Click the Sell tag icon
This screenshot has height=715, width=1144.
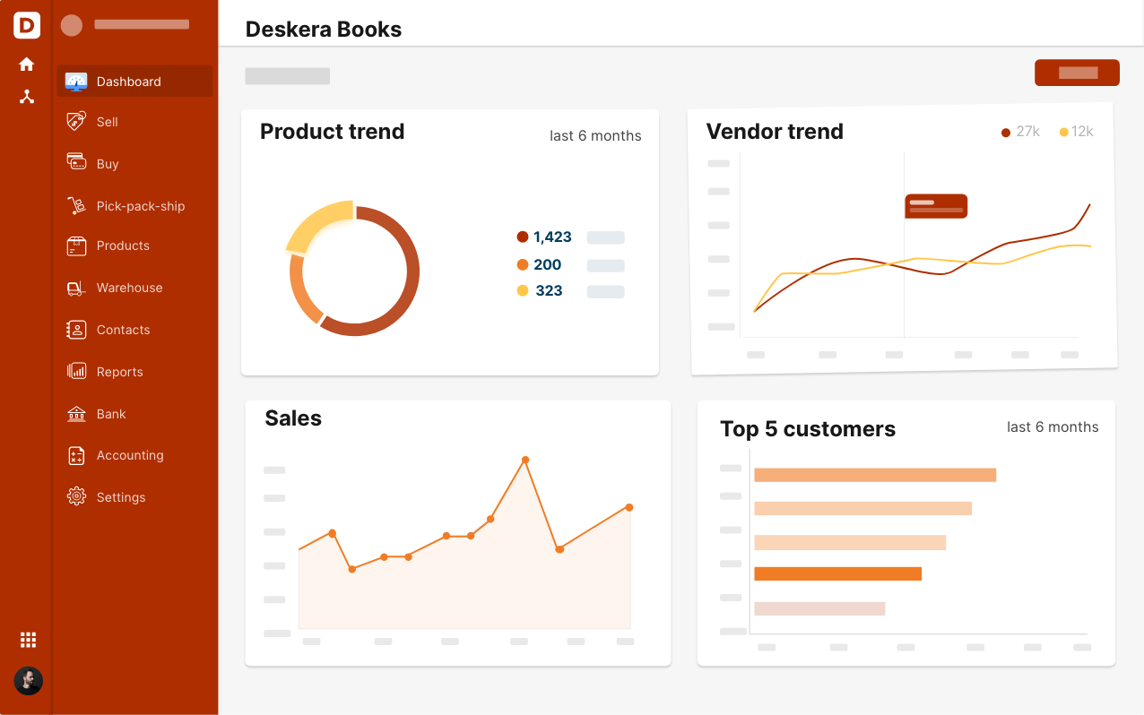(x=76, y=121)
